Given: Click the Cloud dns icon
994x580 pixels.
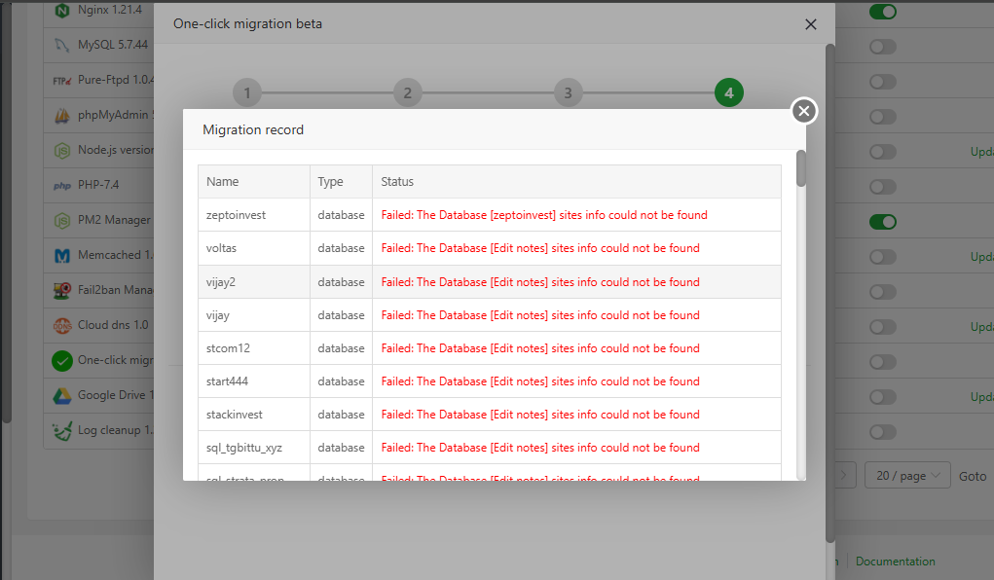Looking at the screenshot, I should coord(62,325).
